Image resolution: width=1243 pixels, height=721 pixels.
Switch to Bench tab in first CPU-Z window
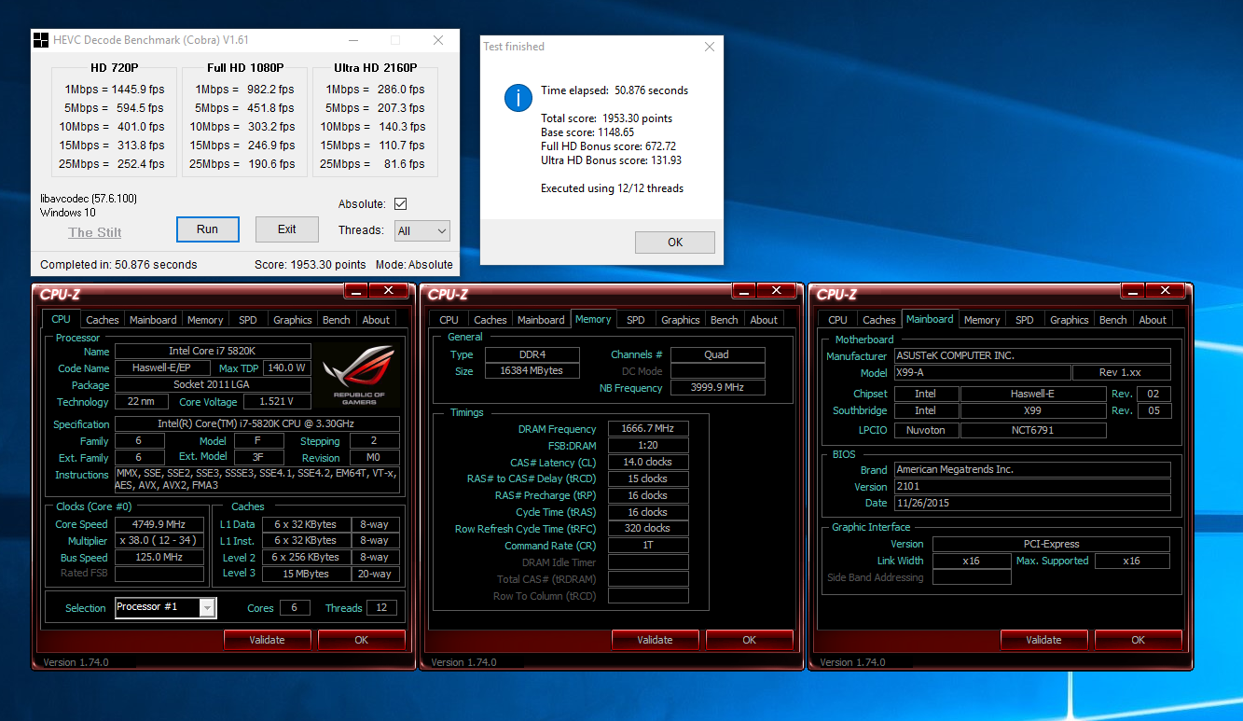[337, 320]
